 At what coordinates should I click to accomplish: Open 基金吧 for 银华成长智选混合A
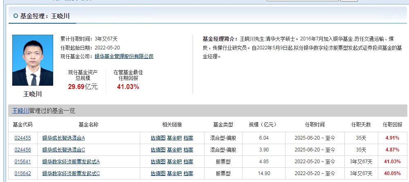point(174,138)
